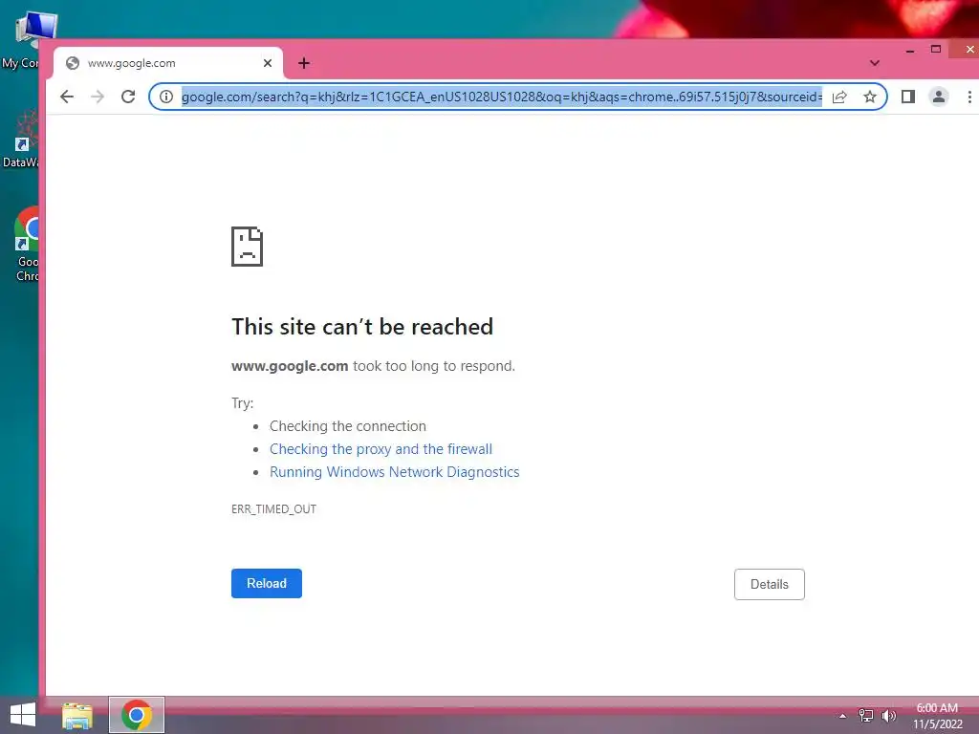Viewport: 979px width, 734px height.
Task: Select the ERR_TIMED_OUT error code text
Action: [273, 509]
